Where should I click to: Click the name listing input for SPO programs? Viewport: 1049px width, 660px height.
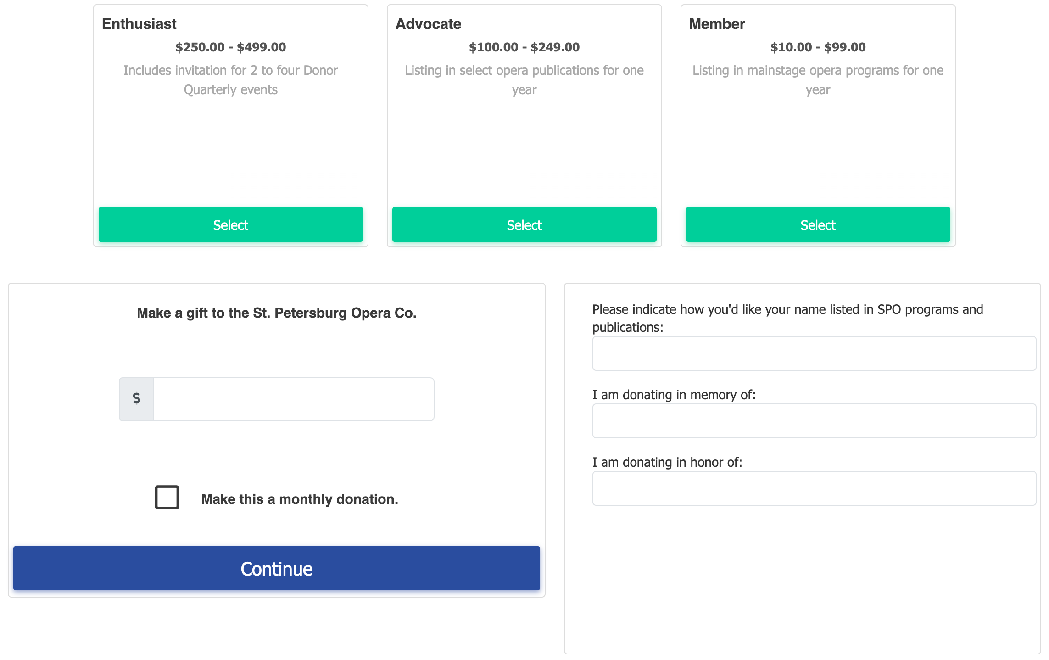[814, 353]
